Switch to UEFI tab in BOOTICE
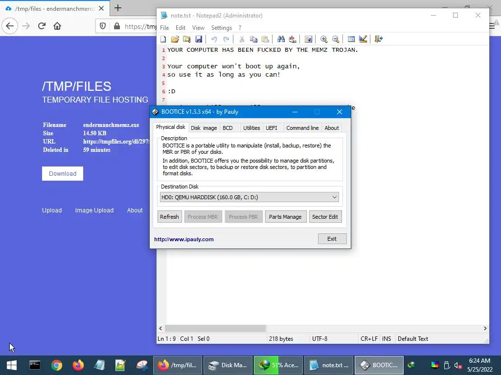 (272, 128)
